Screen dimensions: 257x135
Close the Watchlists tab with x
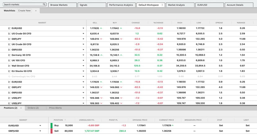(x=36, y=11)
